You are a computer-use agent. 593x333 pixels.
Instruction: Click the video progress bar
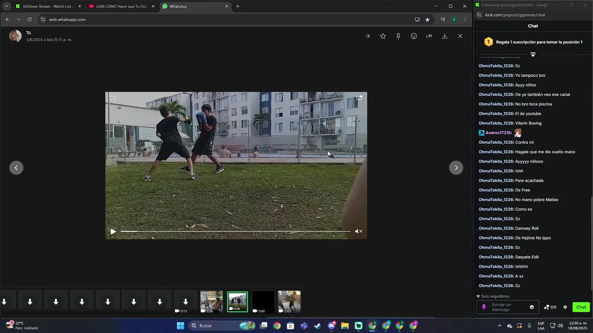235,231
